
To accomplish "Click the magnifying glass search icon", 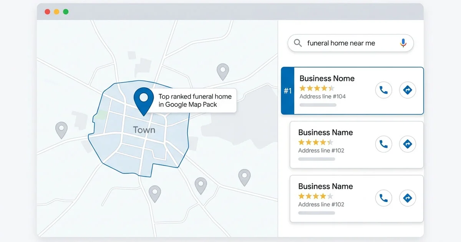I will point(297,43).
